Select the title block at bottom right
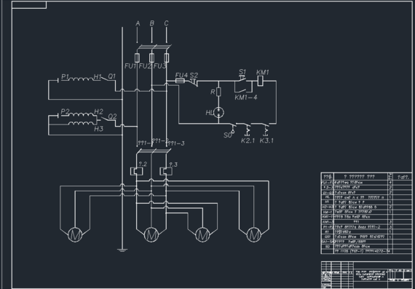The image size is (415, 289). pos(366,275)
